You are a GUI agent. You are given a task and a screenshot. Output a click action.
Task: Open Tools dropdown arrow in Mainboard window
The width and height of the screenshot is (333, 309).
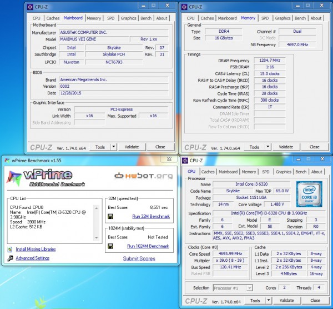[114, 147]
